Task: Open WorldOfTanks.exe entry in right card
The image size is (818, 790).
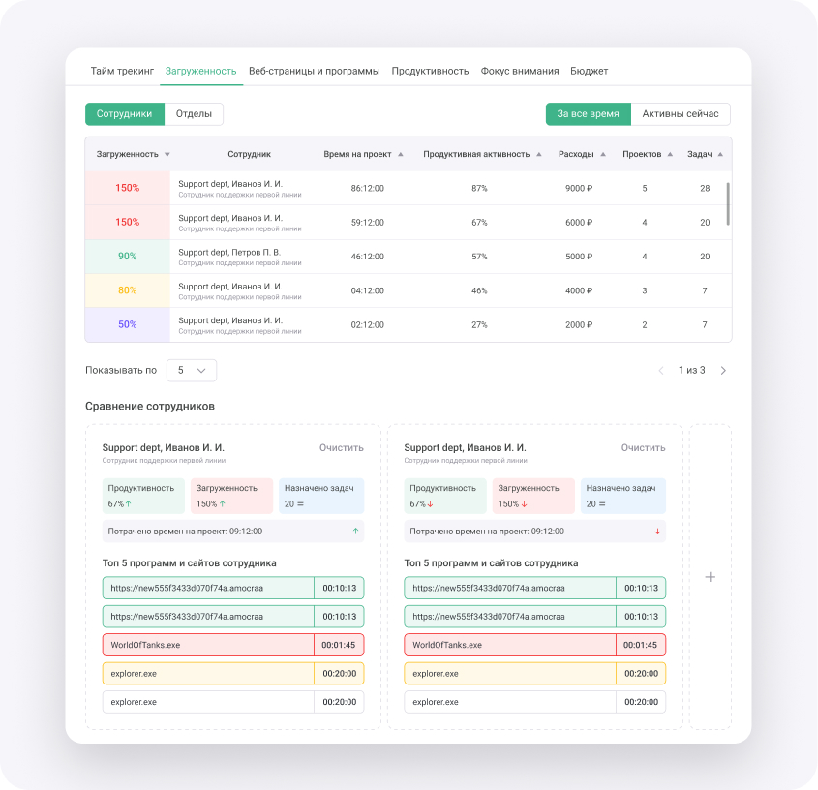Action: (535, 645)
